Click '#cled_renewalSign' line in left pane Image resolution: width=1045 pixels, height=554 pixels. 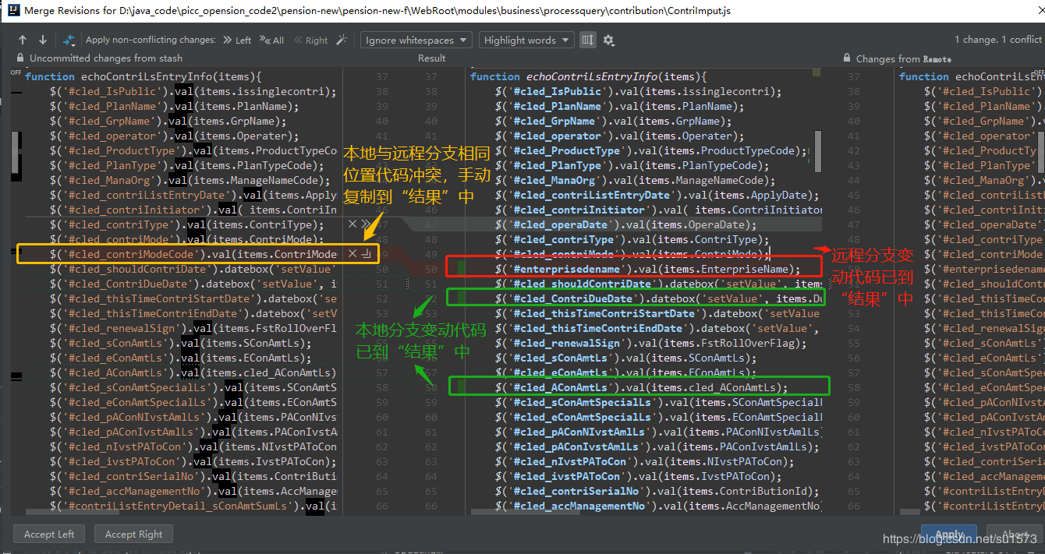[193, 328]
